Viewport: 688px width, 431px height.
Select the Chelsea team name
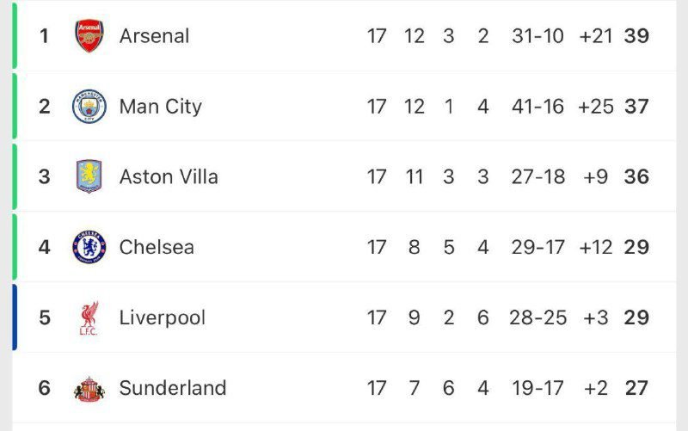click(157, 247)
